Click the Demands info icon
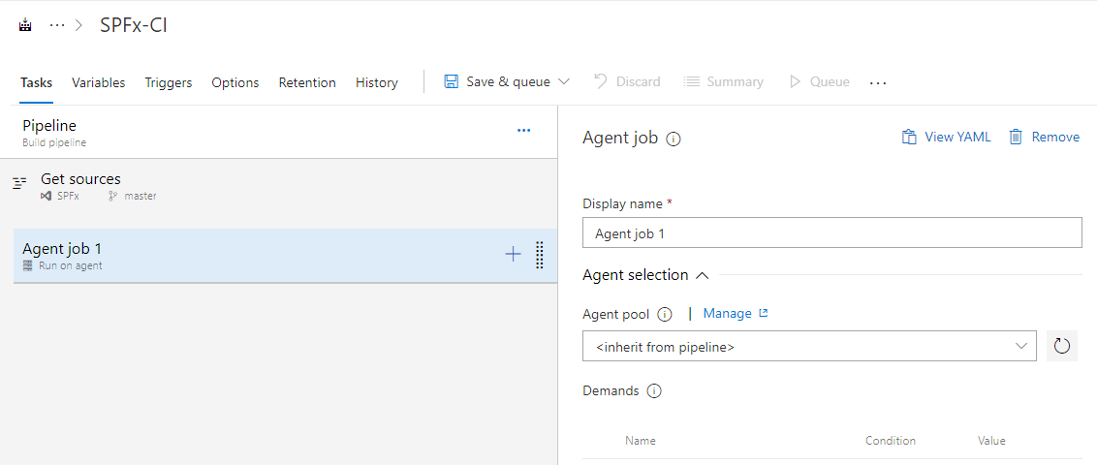Screen dimensions: 1097x465 click(x=653, y=391)
